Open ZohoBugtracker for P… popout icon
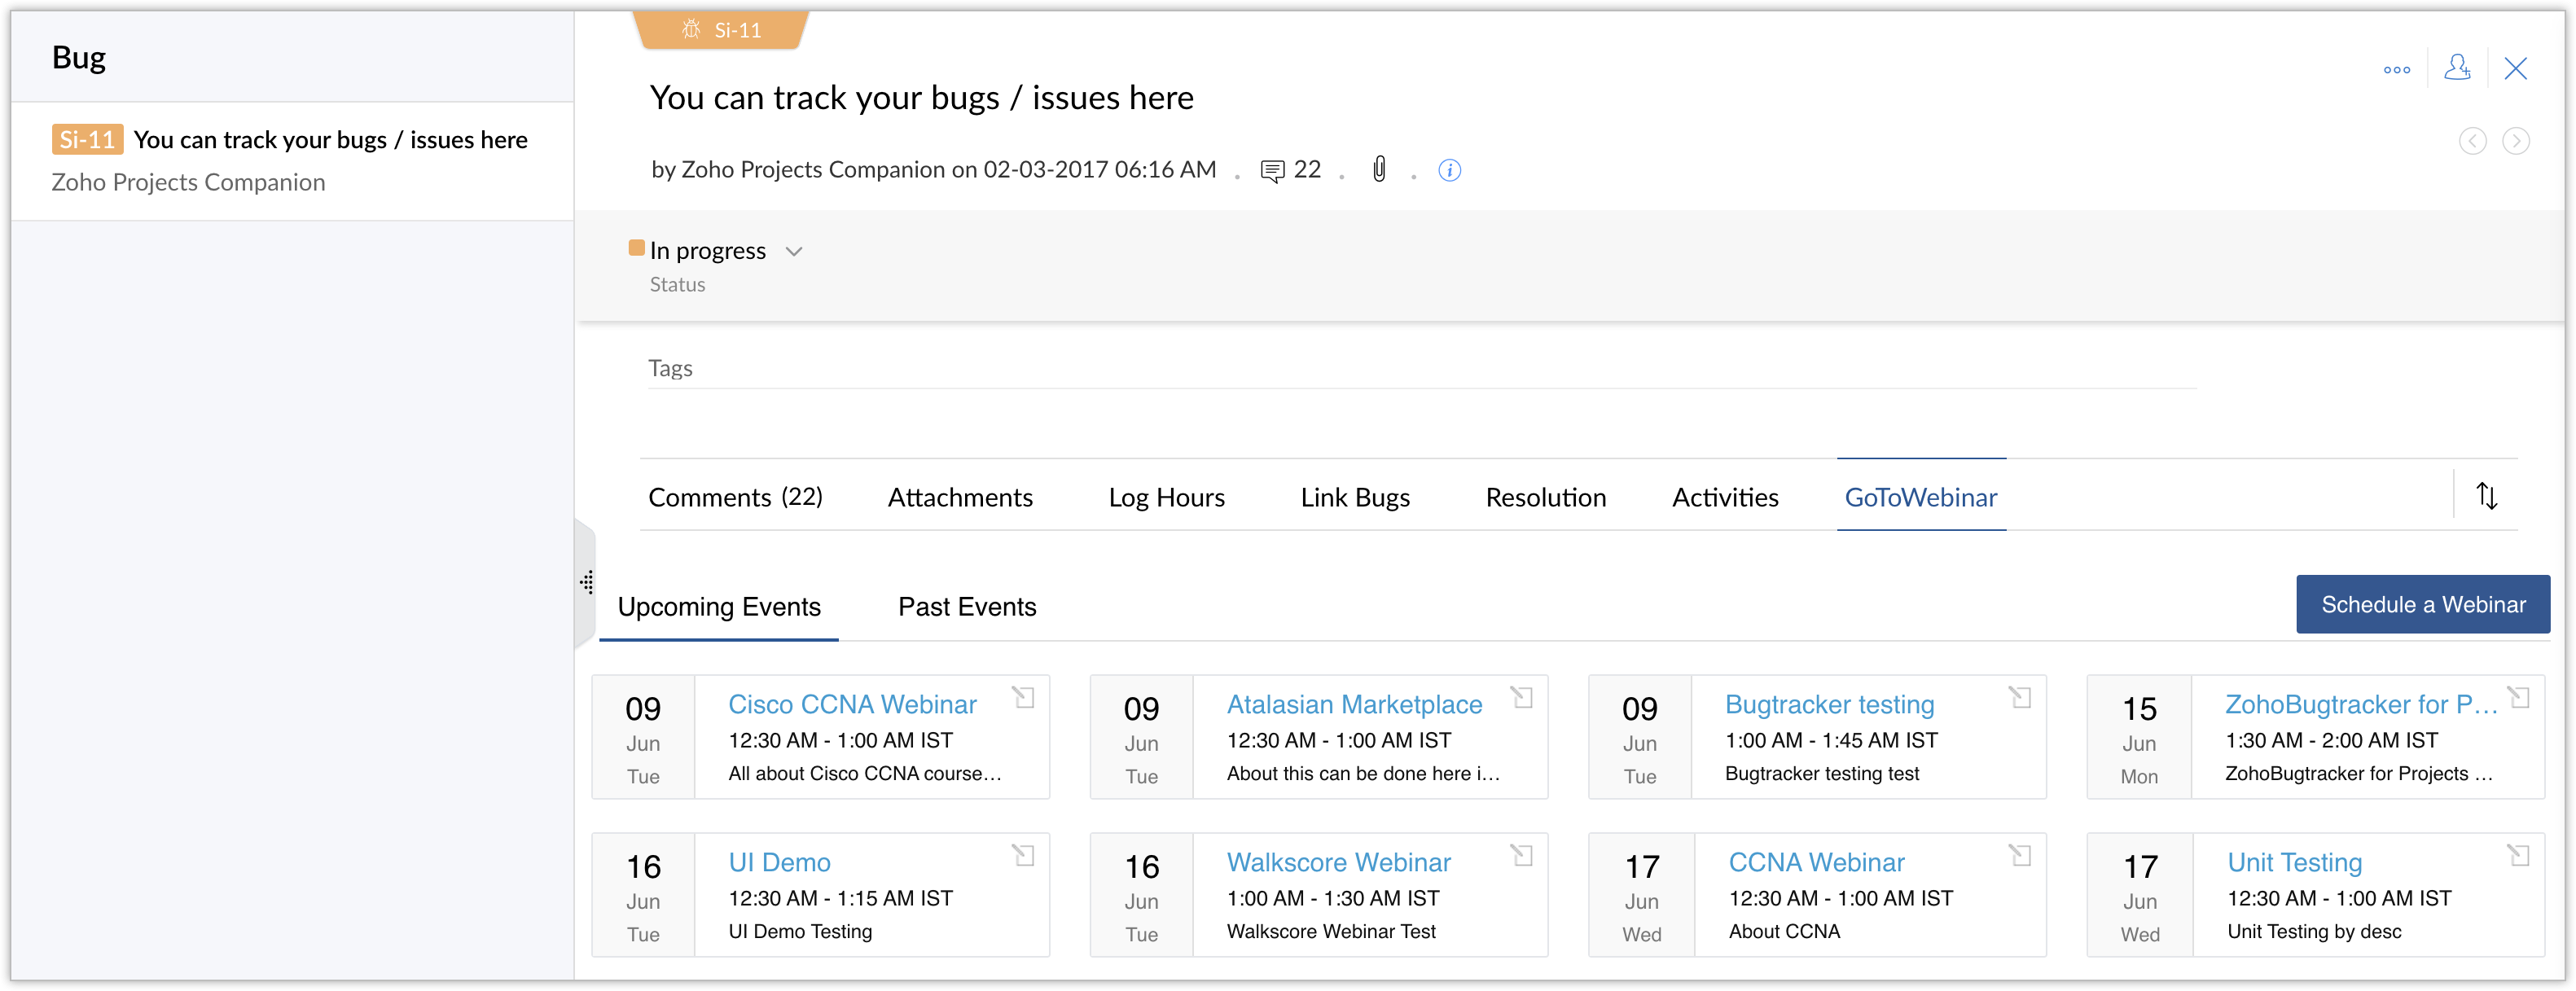This screenshot has width=2576, height=991. click(2518, 697)
